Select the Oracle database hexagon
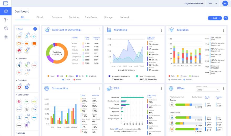Image resolution: width=231 pixels, height=136 pixels. [34, 65]
